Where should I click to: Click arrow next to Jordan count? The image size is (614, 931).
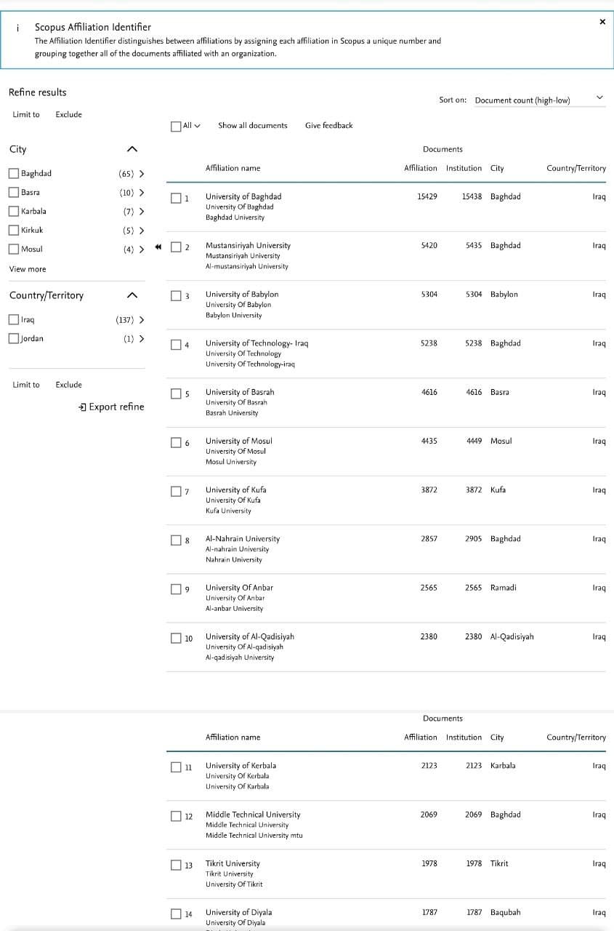[141, 339]
